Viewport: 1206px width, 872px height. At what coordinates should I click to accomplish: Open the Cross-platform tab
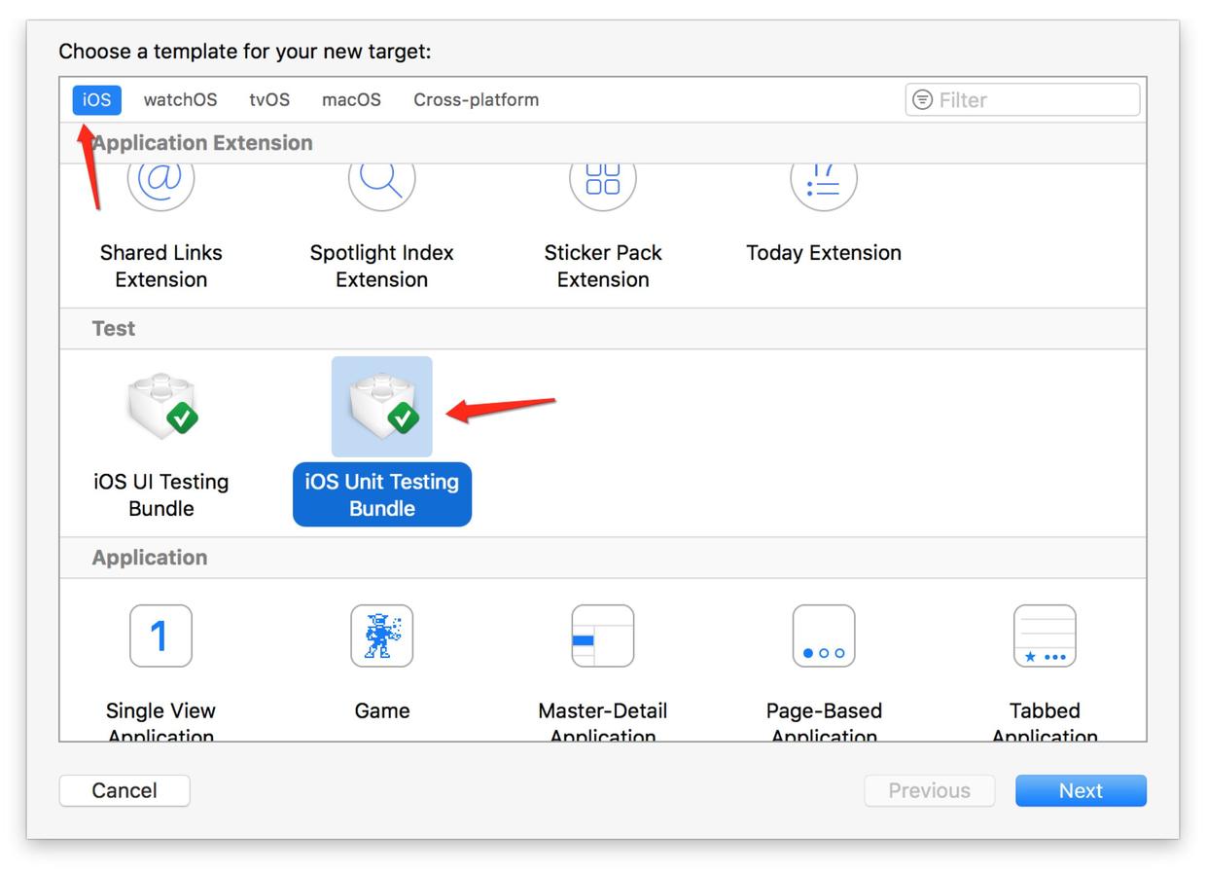[476, 99]
